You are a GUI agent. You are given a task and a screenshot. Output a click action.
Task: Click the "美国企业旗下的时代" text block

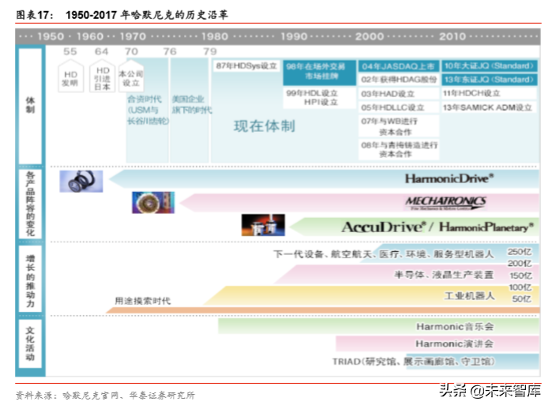coord(192,104)
